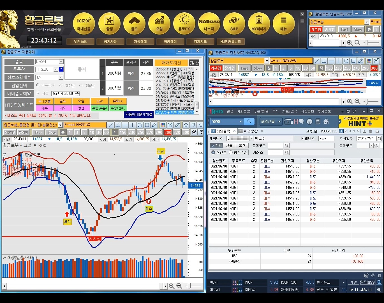Viewport: 384px width, 303px height.
Task: Open the 종목 나스닥 dropdown
Action: pos(61,62)
